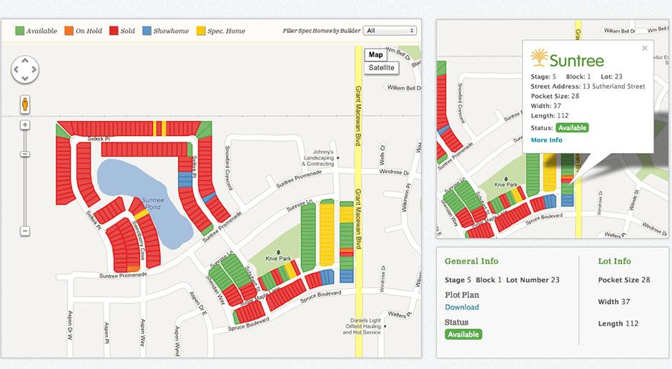
Task: Click the Available legend label
Action: click(41, 31)
